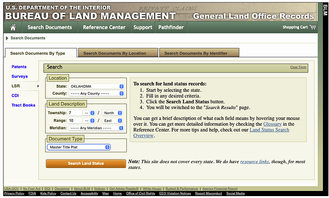Image resolution: width=329 pixels, height=198 pixels.
Task: Open the USA.GOV footer link
Action: tap(11, 189)
